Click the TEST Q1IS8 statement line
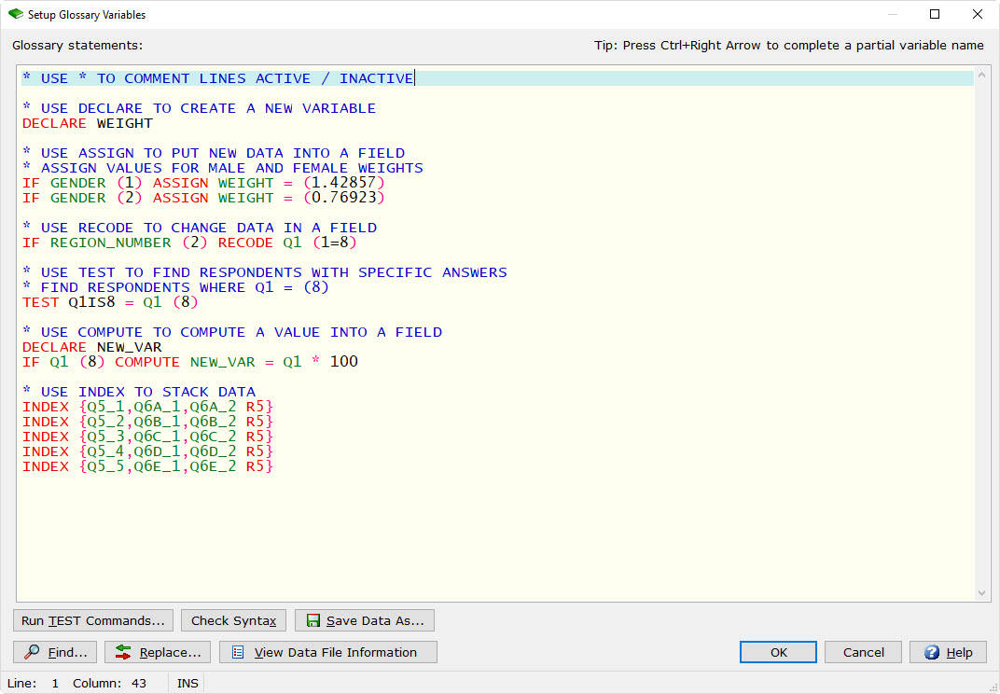 [x=110, y=302]
